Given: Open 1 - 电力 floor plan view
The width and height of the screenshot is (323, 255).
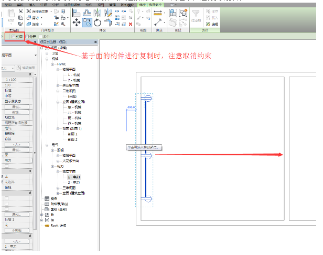Looking at the screenshot, I should (72, 177).
